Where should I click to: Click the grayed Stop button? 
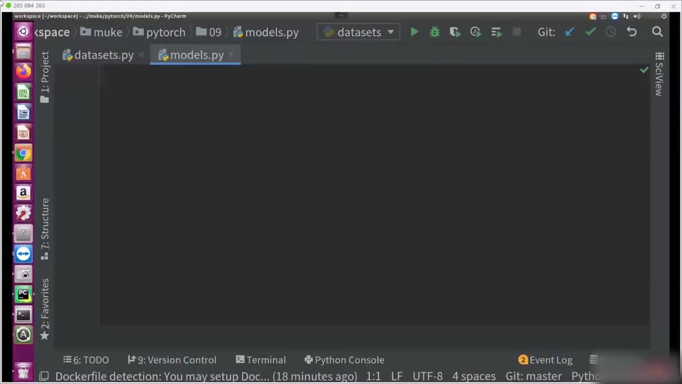click(516, 32)
